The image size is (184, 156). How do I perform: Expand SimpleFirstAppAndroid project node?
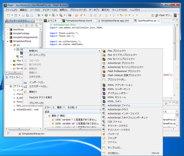tap(7, 37)
